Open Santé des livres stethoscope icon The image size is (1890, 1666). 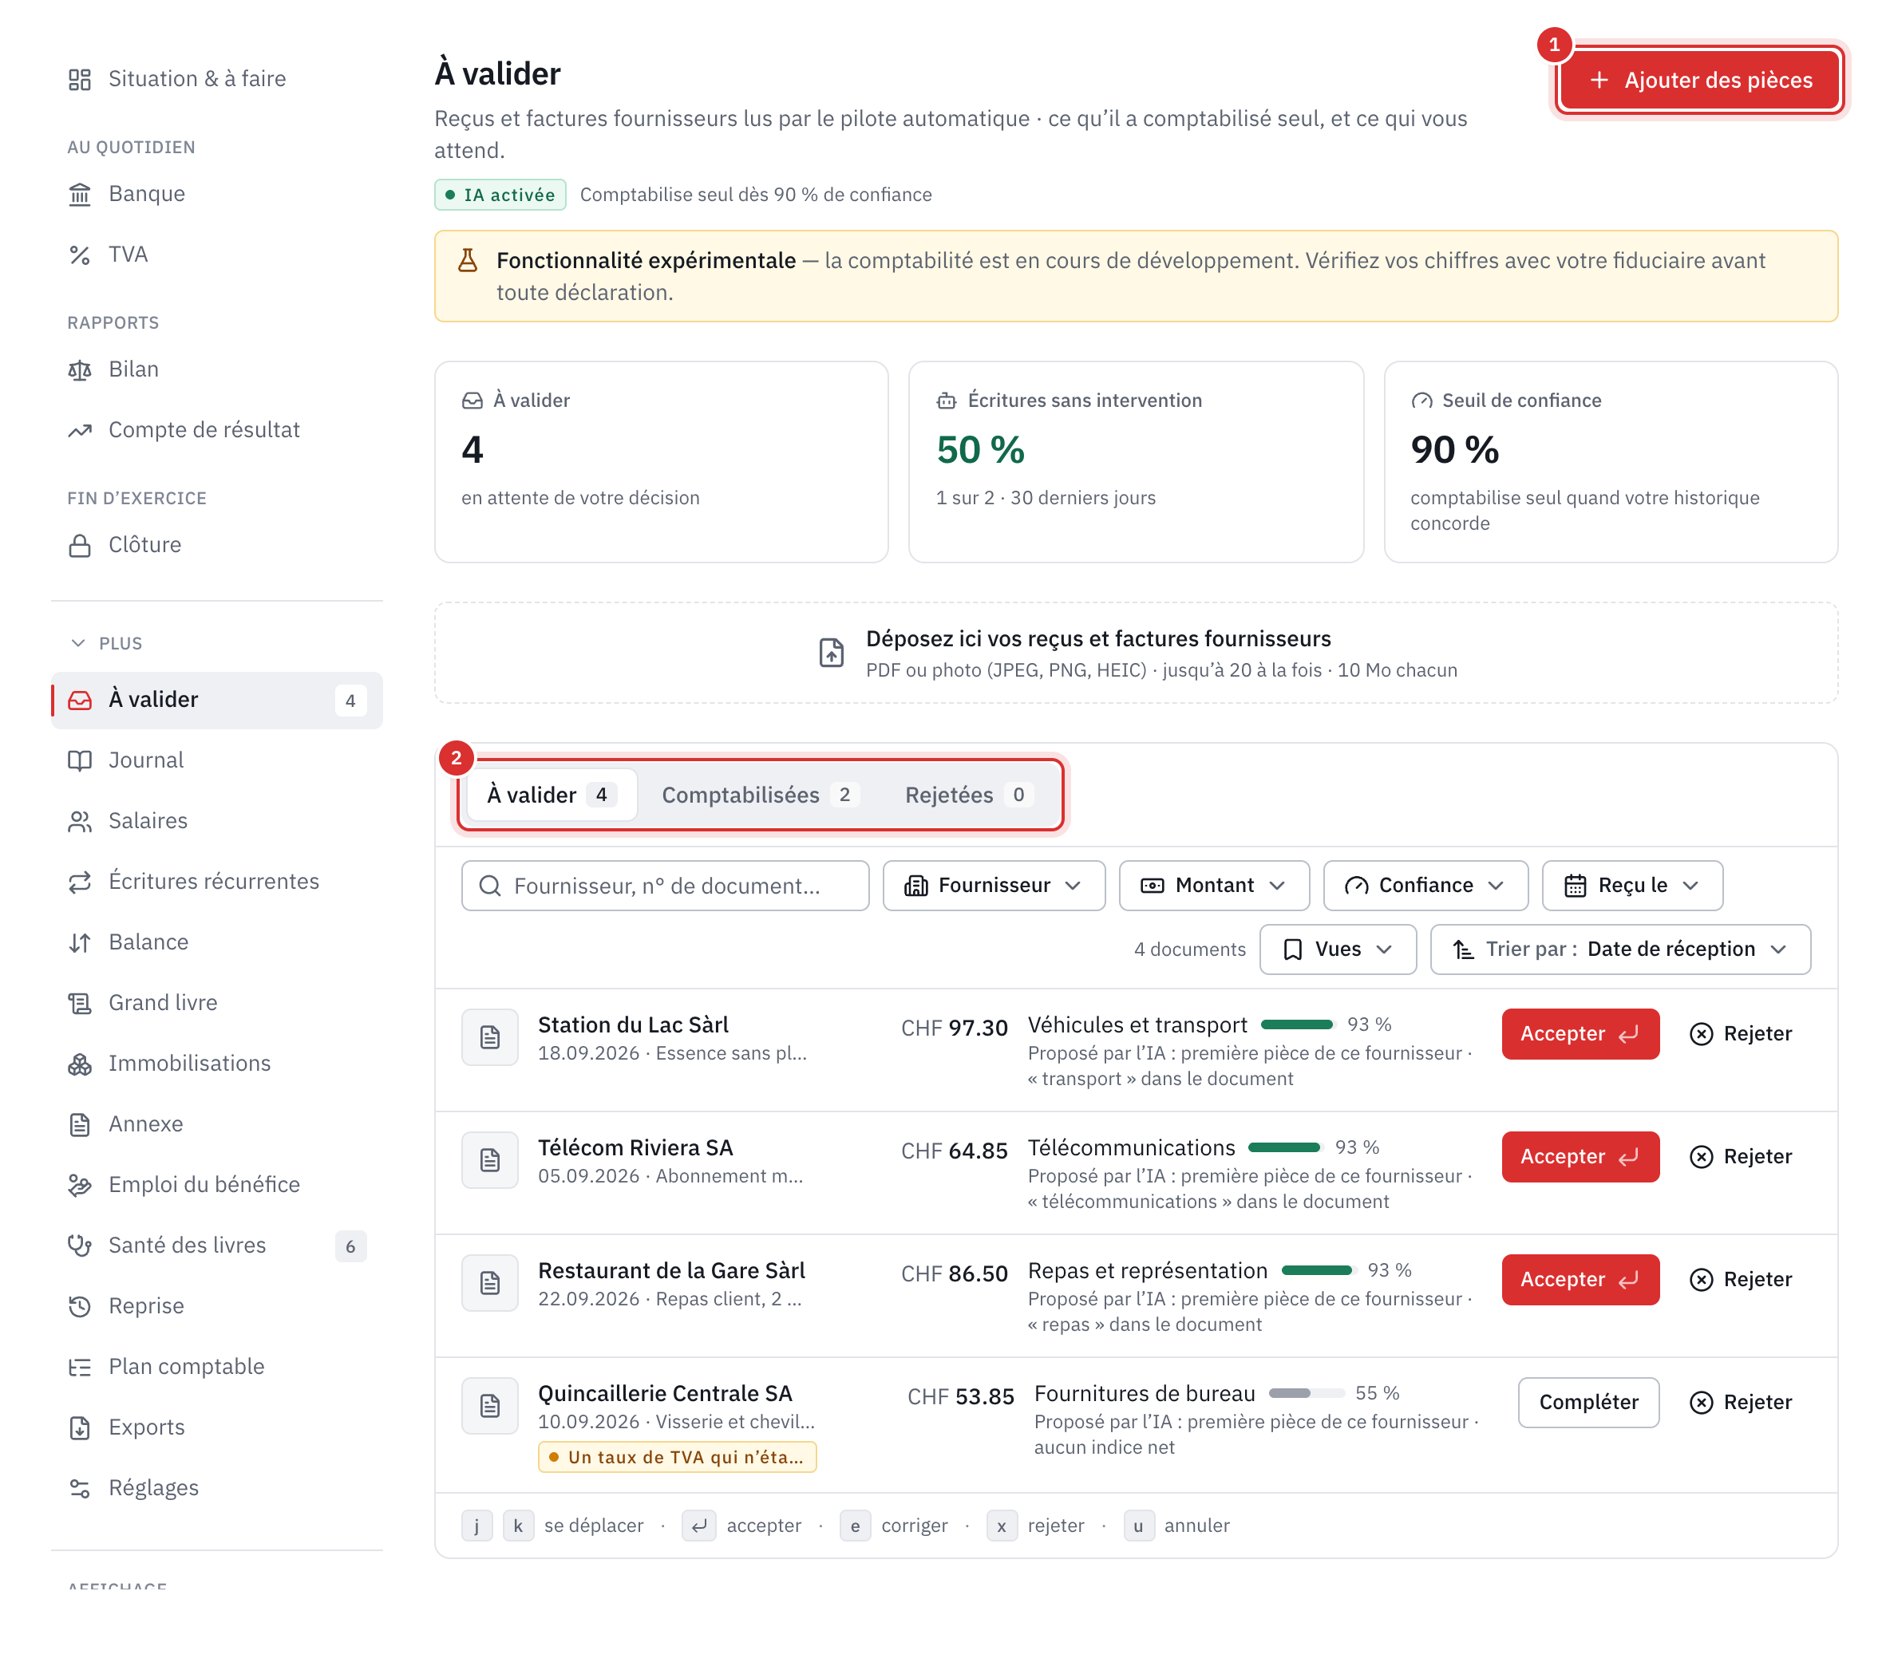point(80,1246)
